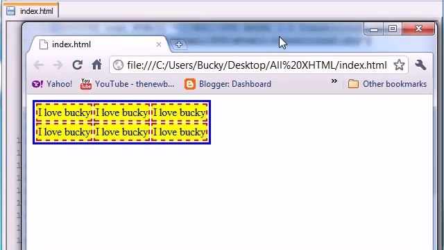Click the page icon on the browser tab
444x250 pixels.
pos(43,44)
